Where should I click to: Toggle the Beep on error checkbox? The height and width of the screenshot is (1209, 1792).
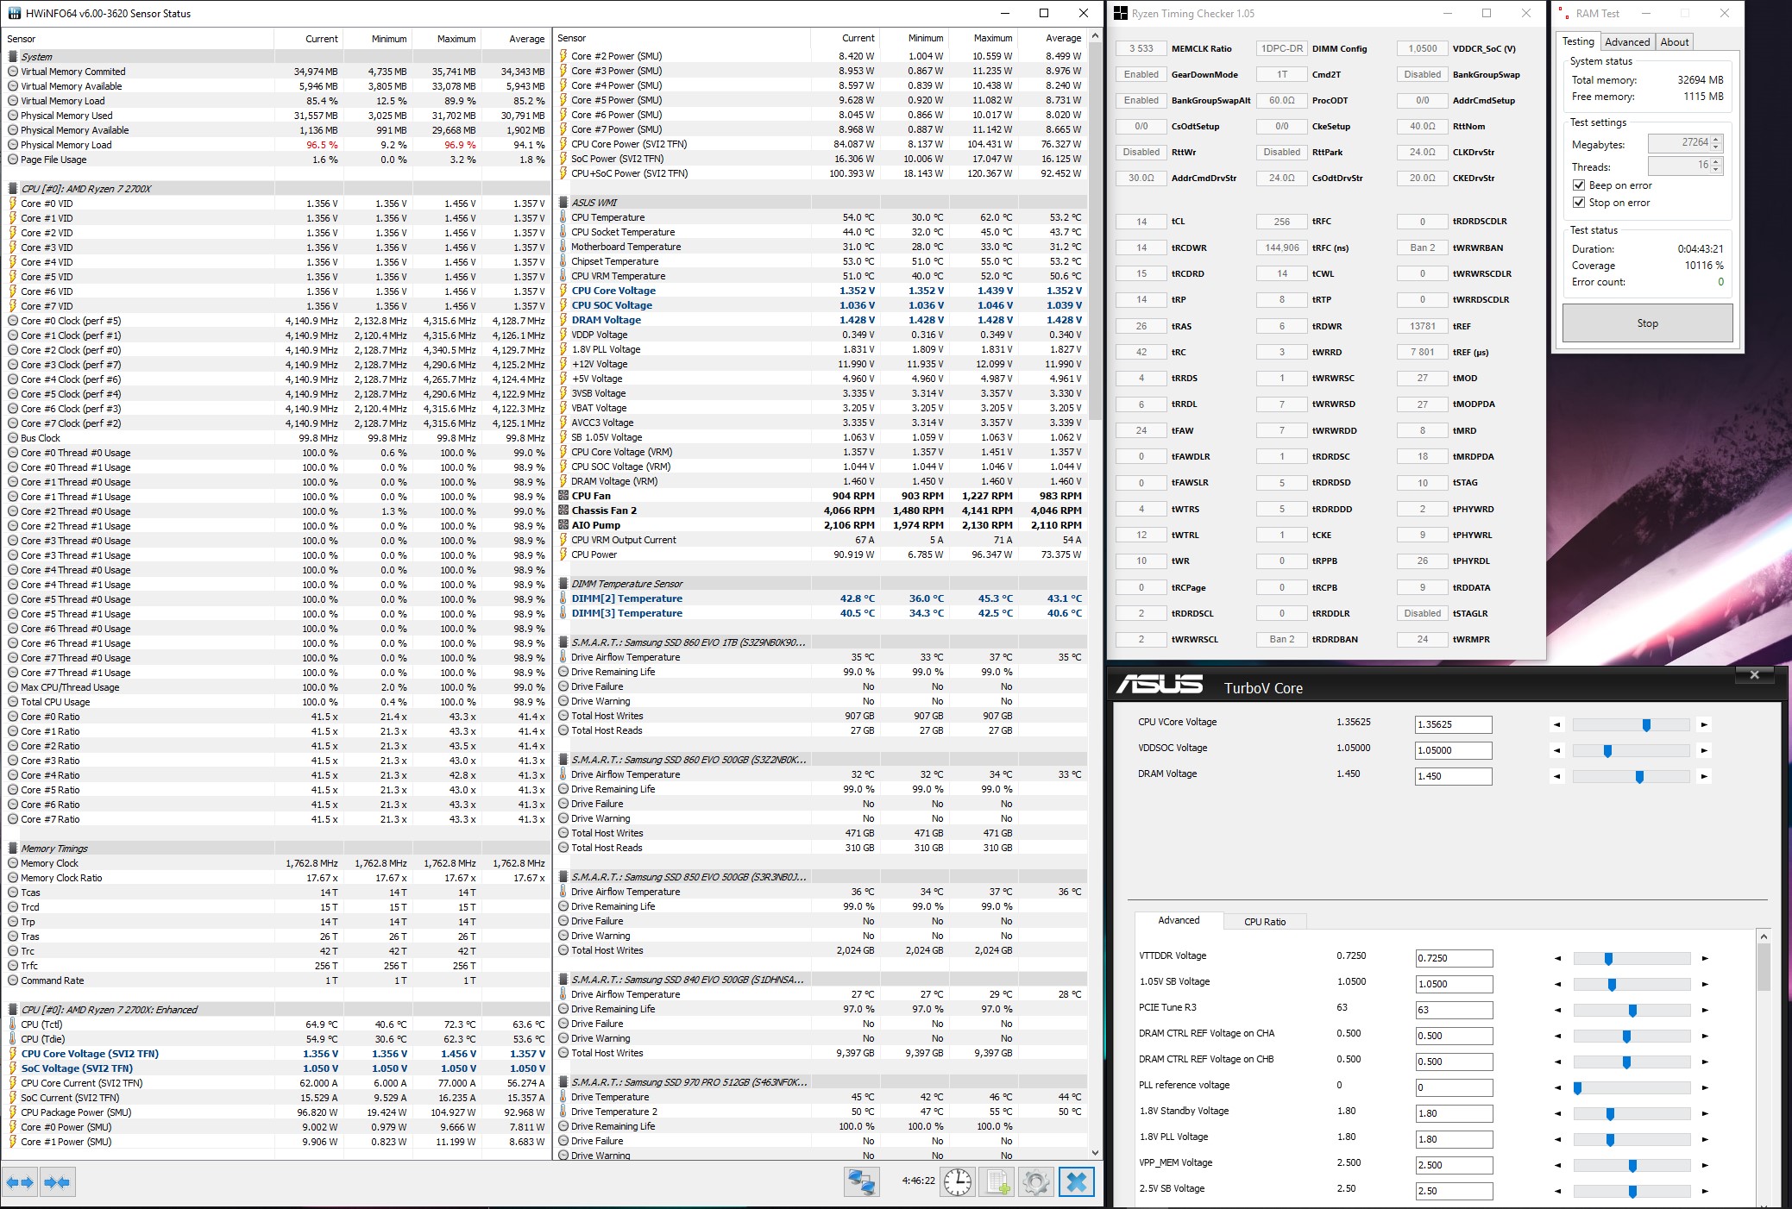point(1579,185)
